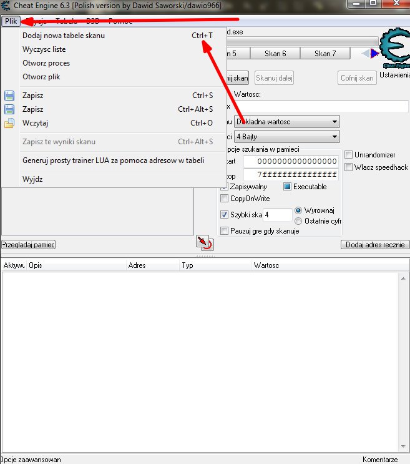Click the Dodaj adres recznie button
This screenshot has height=464, width=410.
pos(375,244)
